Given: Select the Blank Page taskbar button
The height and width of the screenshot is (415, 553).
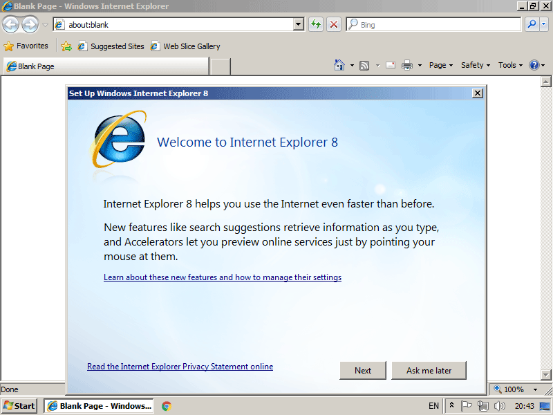Looking at the screenshot, I should [99, 406].
